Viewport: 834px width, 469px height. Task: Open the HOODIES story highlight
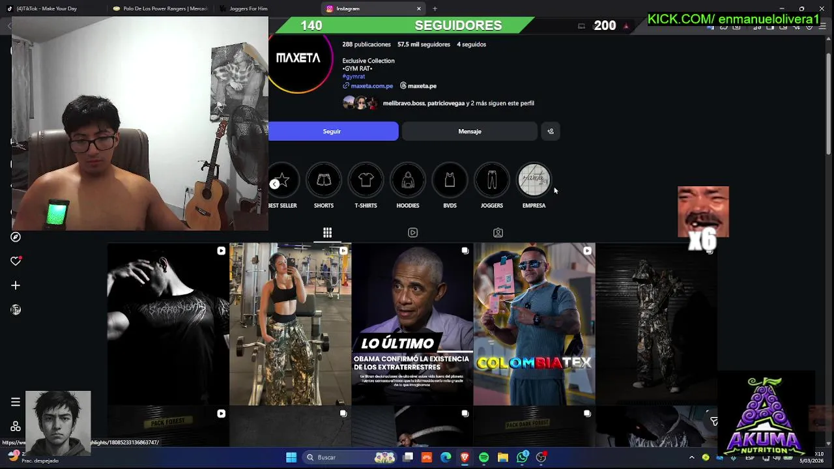[408, 186]
